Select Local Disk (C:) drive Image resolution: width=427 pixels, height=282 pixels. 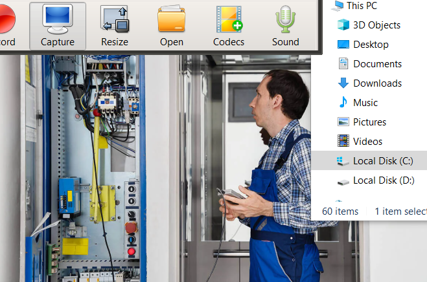383,161
